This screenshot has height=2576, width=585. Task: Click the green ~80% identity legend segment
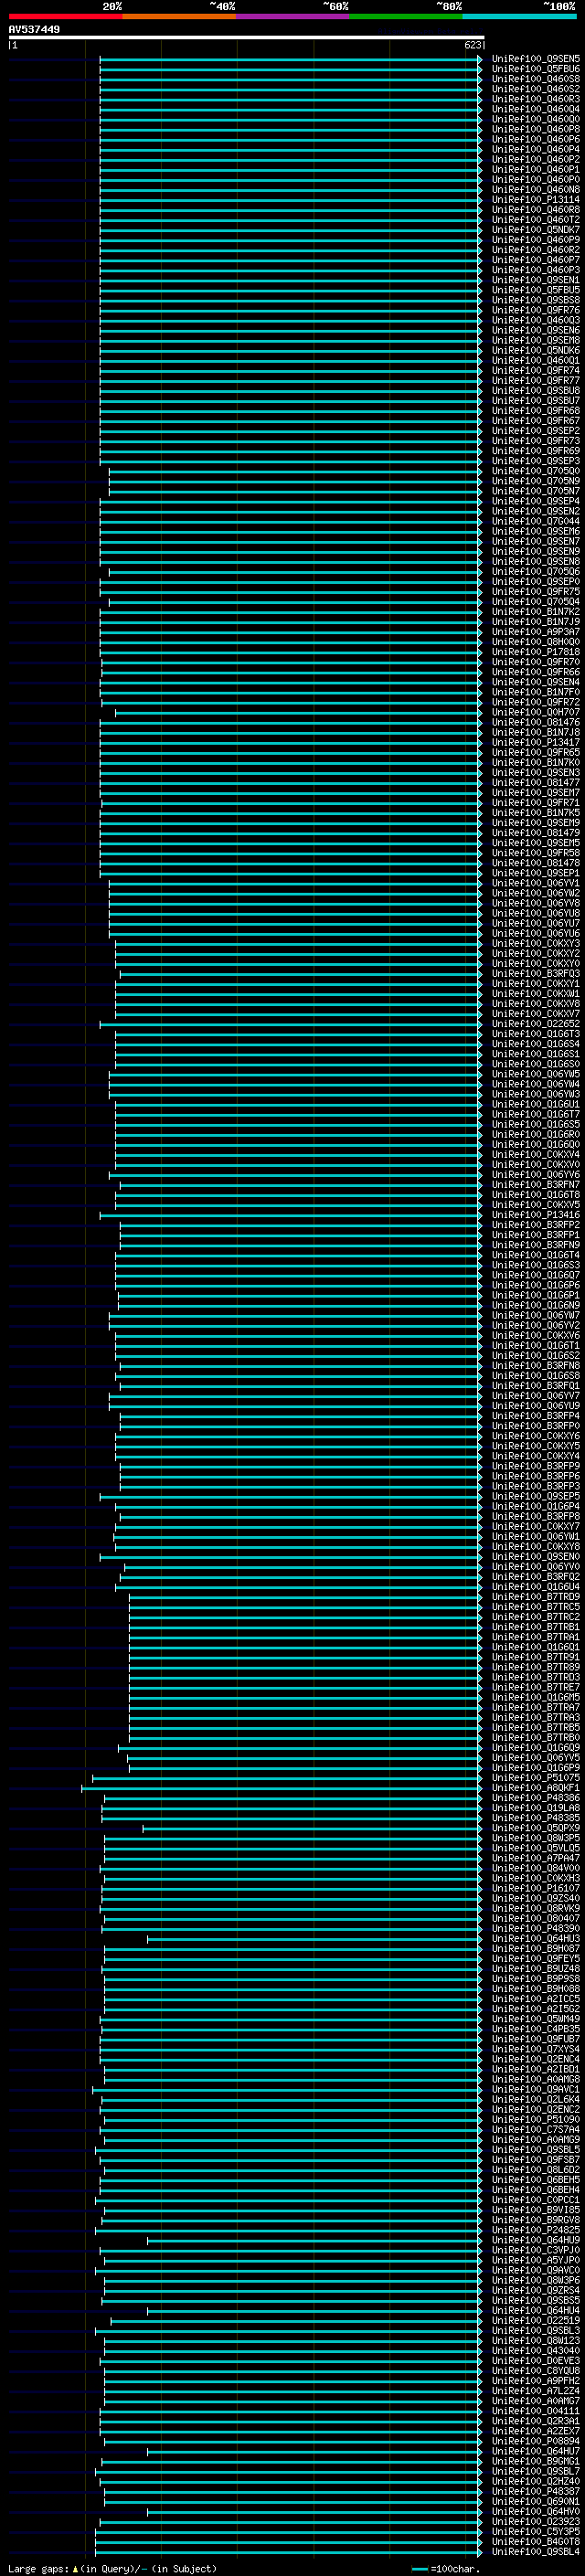406,16
